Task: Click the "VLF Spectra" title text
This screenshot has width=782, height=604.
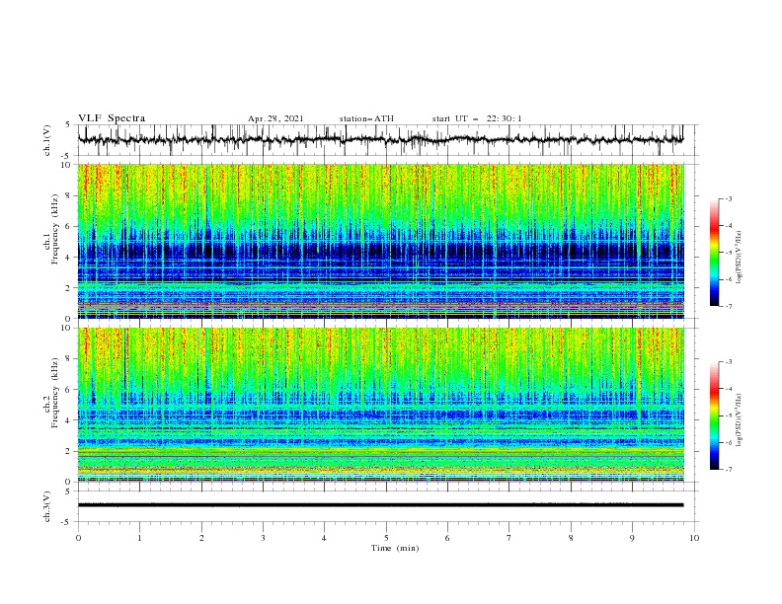Action: [x=112, y=118]
